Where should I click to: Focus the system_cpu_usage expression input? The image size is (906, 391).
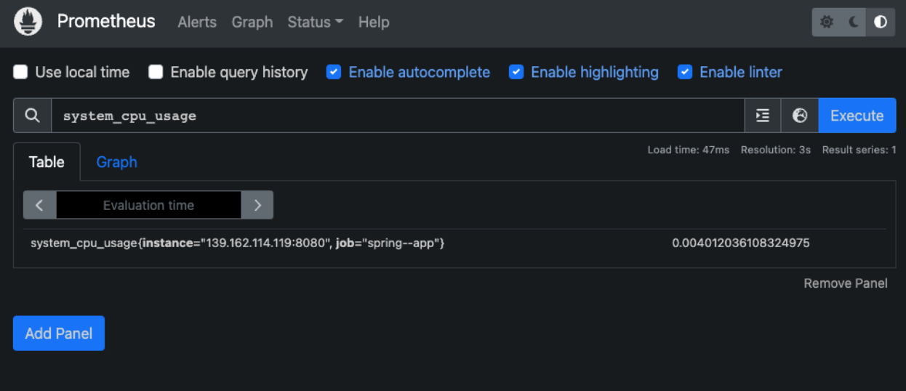(x=398, y=116)
